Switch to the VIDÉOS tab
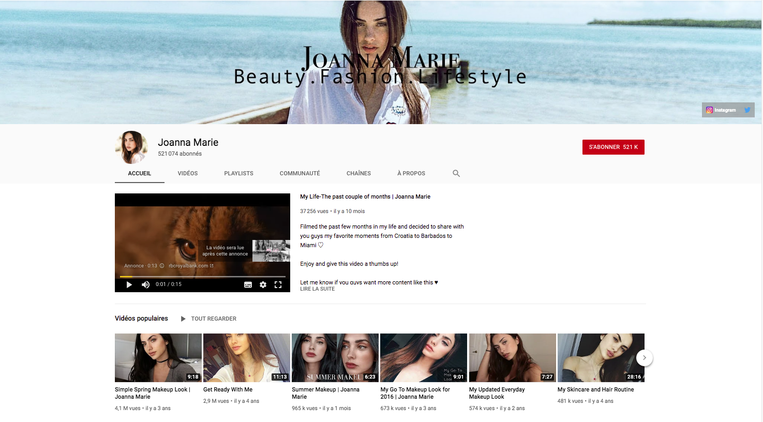This screenshot has height=422, width=763. point(187,173)
